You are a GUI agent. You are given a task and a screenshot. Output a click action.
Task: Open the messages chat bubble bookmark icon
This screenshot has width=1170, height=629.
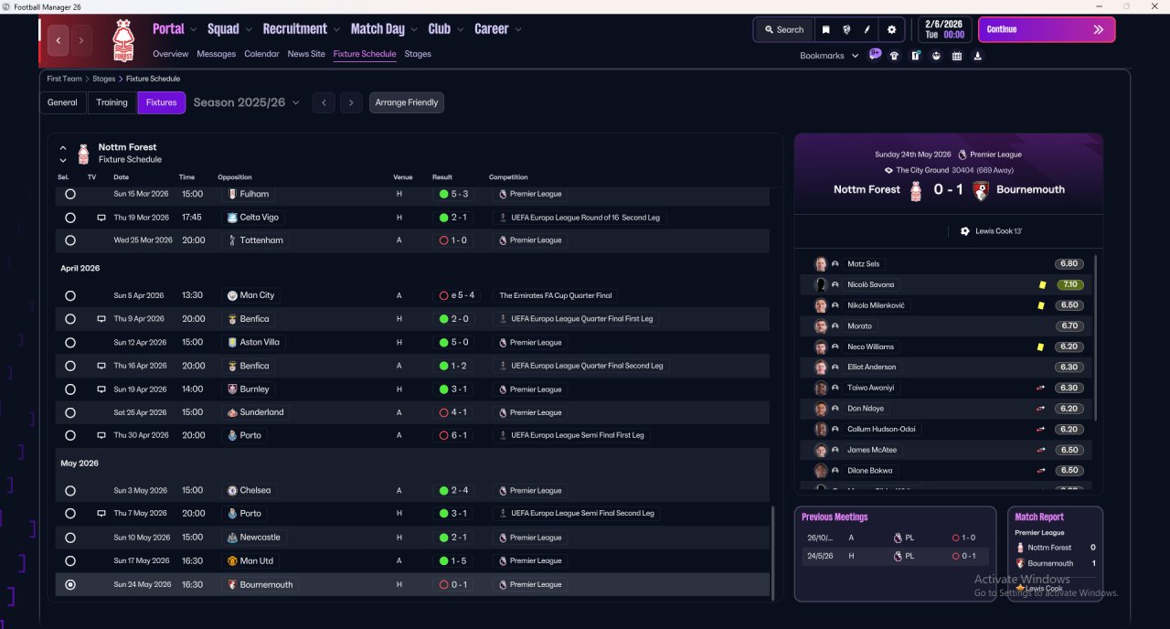pyautogui.click(x=875, y=55)
